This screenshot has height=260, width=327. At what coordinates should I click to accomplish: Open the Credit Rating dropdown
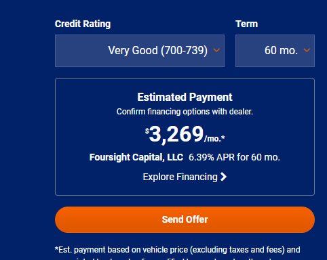coord(140,51)
